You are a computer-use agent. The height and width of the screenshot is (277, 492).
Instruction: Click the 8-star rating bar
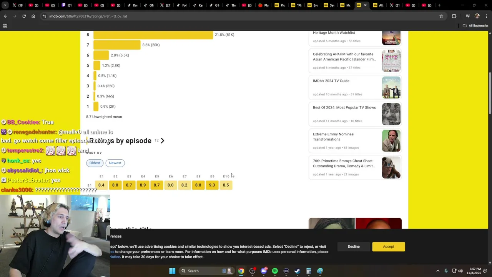coord(153,35)
